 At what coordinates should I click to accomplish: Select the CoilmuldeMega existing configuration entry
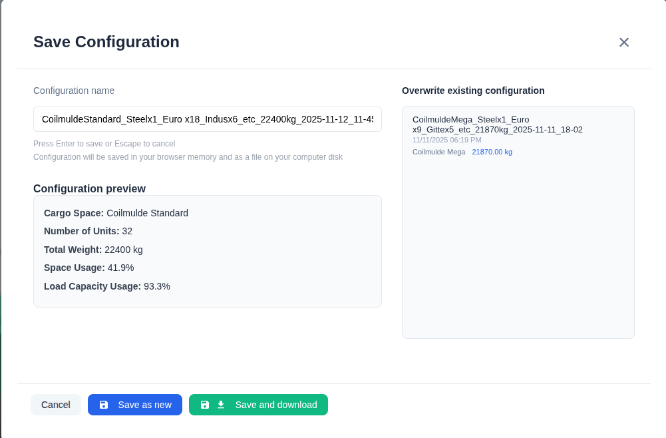point(497,124)
